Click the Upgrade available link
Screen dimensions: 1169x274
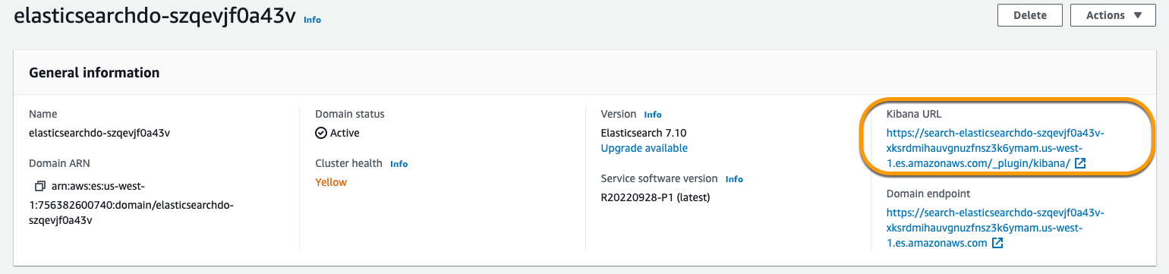[644, 148]
